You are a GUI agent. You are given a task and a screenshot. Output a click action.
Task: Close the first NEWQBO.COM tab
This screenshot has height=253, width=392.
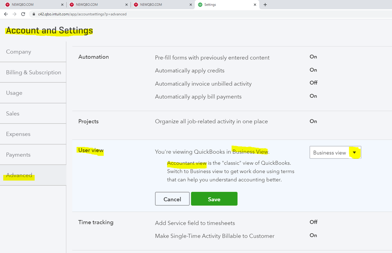coord(62,5)
